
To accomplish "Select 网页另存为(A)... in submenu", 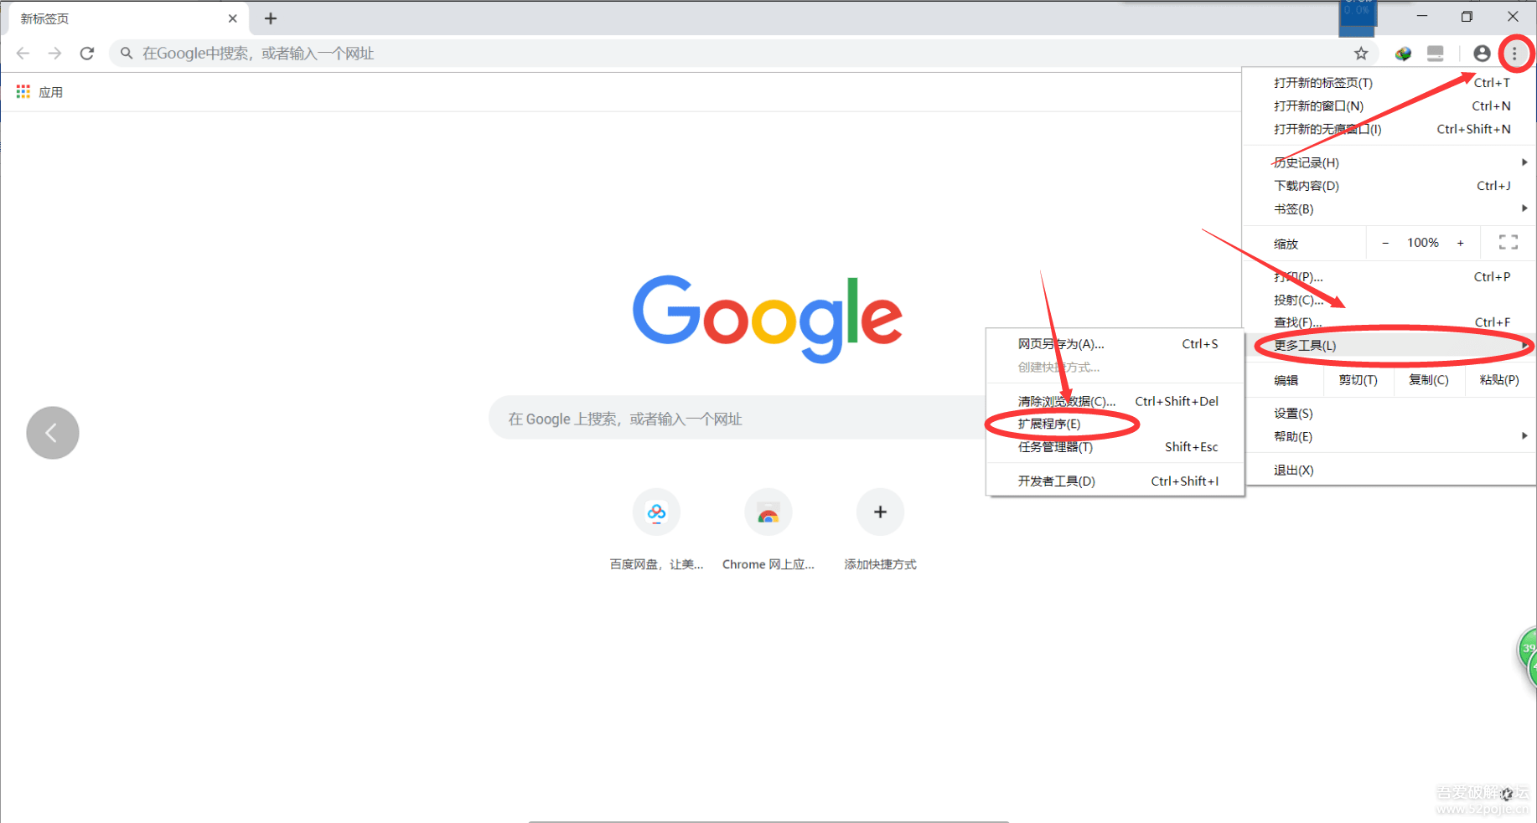I will point(1115,344).
